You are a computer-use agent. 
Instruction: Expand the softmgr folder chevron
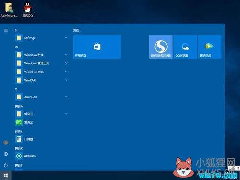(66, 38)
